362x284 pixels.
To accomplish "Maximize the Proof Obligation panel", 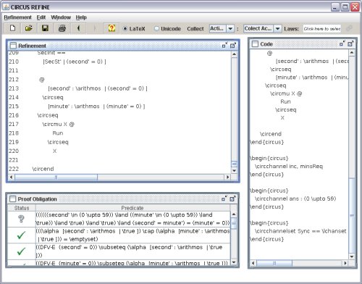I will click(232, 199).
